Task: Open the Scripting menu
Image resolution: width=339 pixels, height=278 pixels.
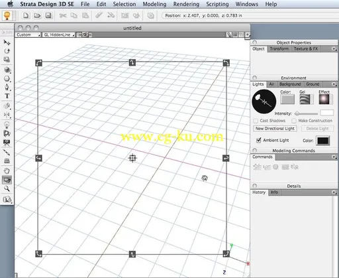Action: pos(217,4)
